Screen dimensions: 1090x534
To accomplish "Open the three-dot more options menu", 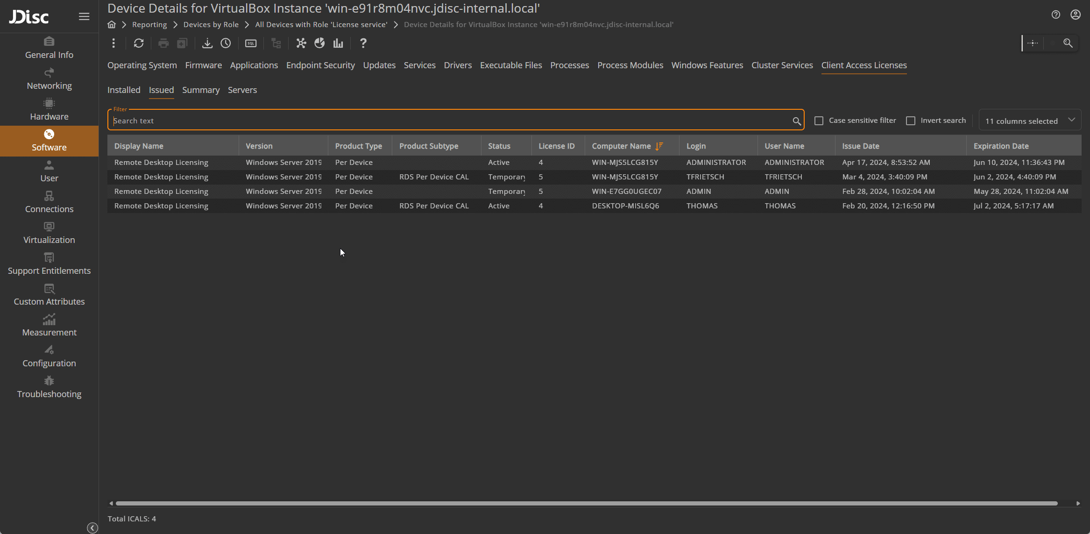I will (113, 43).
